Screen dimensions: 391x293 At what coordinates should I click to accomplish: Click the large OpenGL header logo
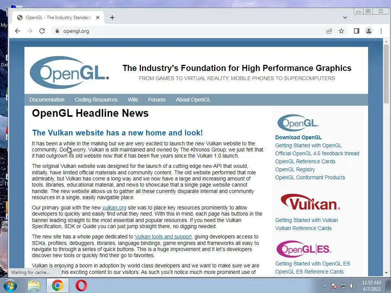coord(69,72)
